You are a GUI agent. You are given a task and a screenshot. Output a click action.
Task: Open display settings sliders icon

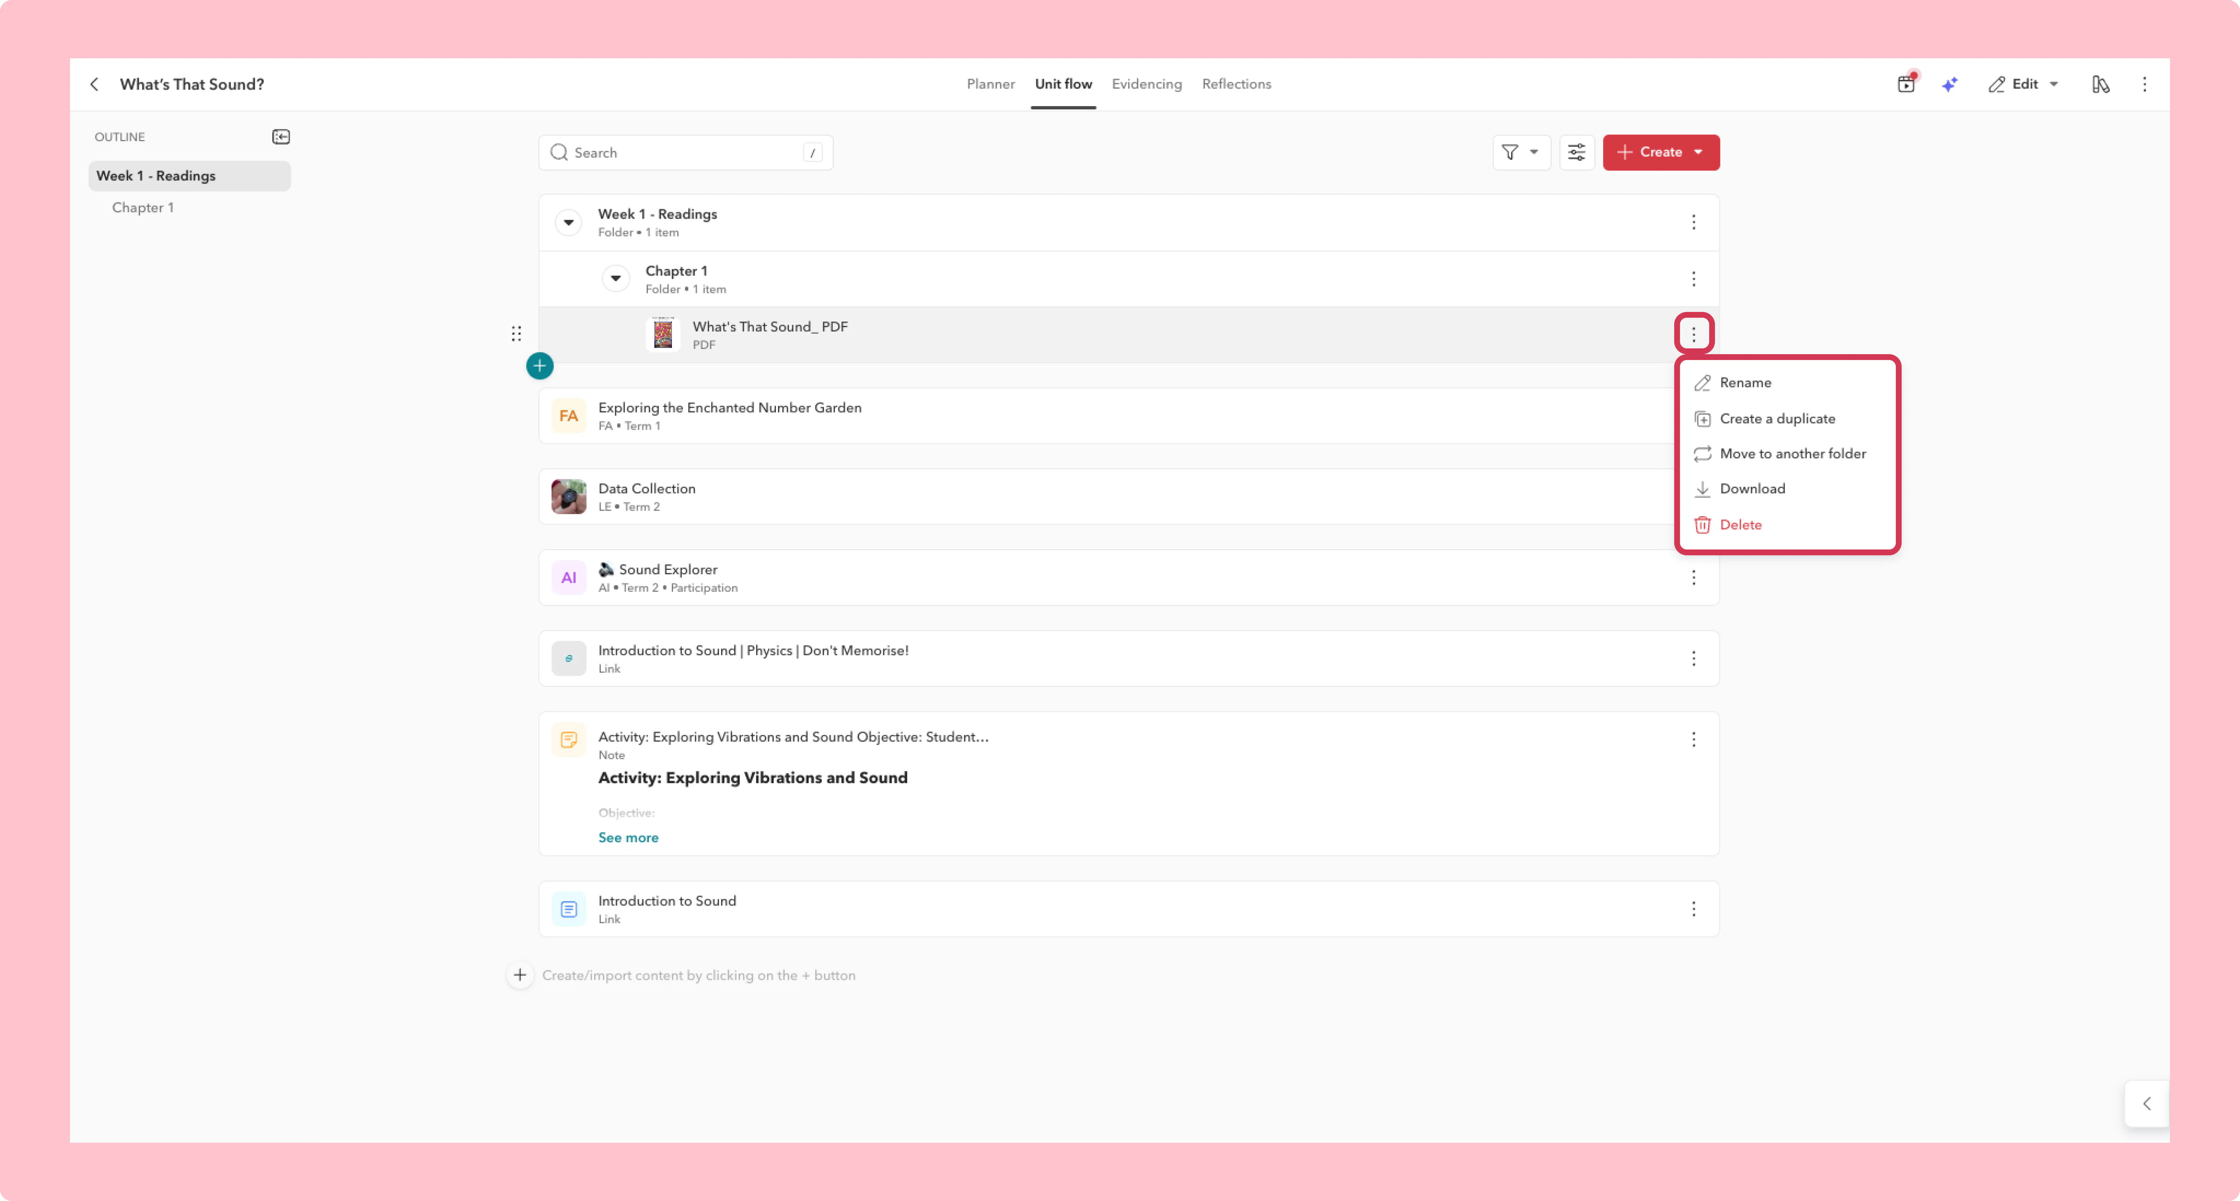tap(1576, 153)
